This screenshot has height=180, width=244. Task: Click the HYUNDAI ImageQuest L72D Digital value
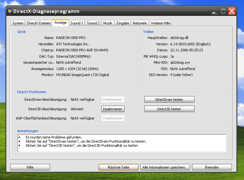pos(82,75)
